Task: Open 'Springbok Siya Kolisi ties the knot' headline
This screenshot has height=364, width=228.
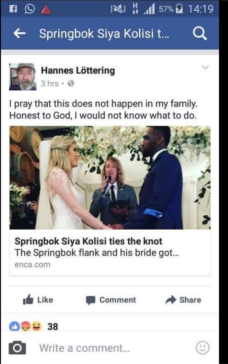Action: (x=88, y=241)
